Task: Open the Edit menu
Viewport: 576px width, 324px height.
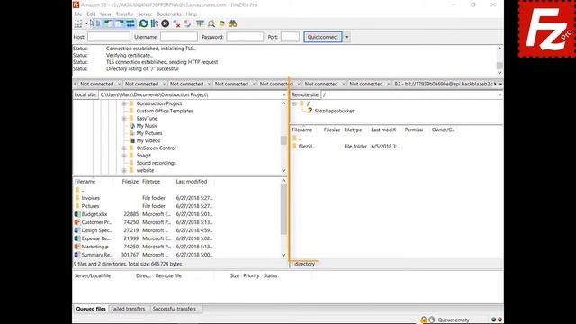Action: tap(91, 14)
